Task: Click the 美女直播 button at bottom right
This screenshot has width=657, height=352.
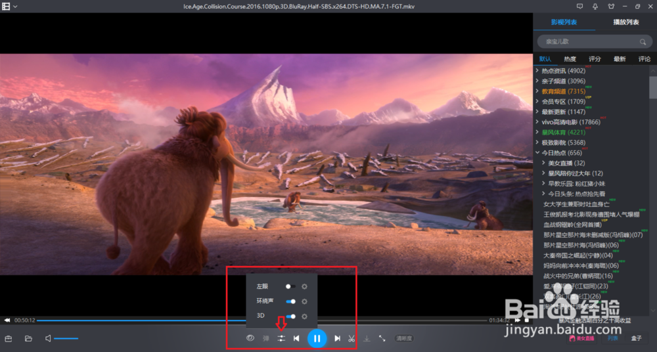Action: coord(582,338)
